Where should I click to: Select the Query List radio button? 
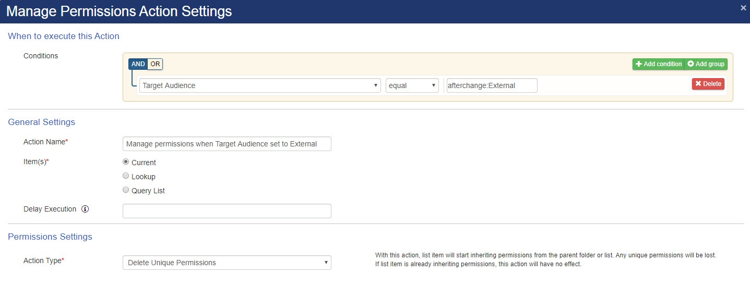pos(126,190)
